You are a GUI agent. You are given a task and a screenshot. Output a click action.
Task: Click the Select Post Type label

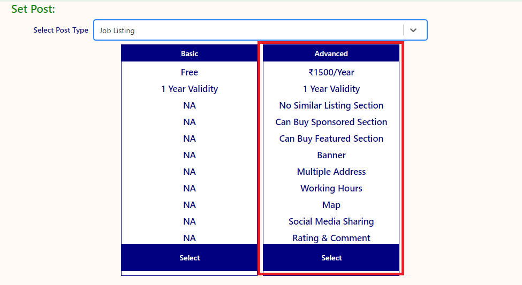coord(60,30)
